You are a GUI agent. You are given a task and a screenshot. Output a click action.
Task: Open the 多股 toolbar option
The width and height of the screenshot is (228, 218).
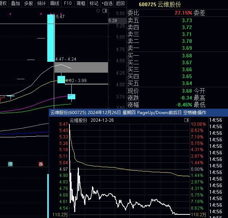point(28,3)
